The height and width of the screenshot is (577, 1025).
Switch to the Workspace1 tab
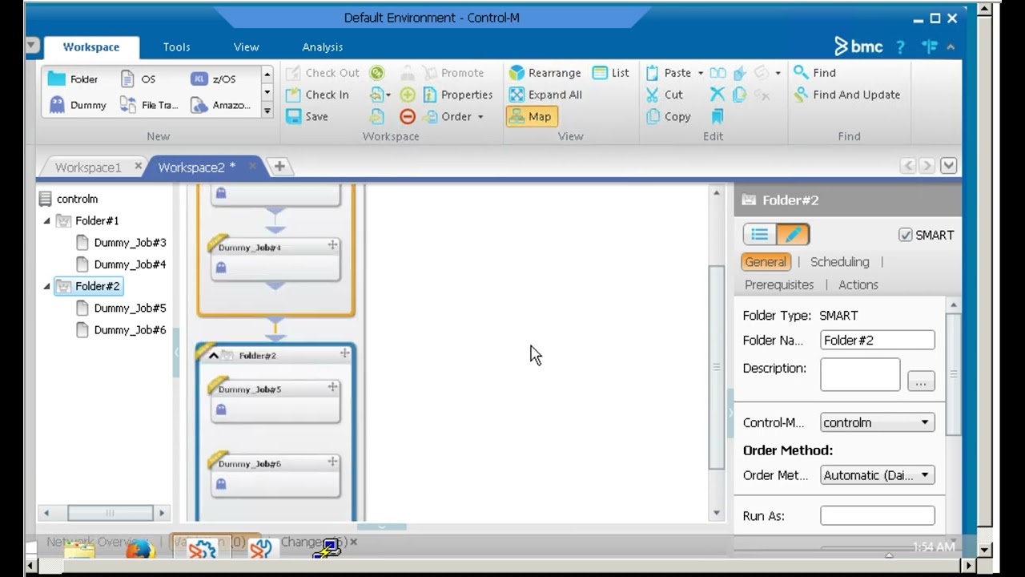tap(88, 167)
